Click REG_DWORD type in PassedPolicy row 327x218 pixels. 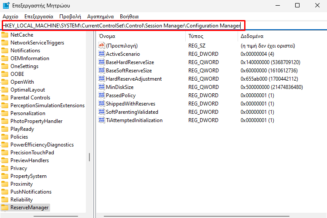(x=203, y=95)
